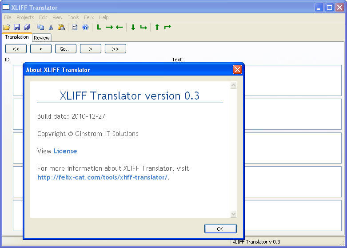Click the green left arrow toolbar icon
This screenshot has width=347, height=248.
120,27
